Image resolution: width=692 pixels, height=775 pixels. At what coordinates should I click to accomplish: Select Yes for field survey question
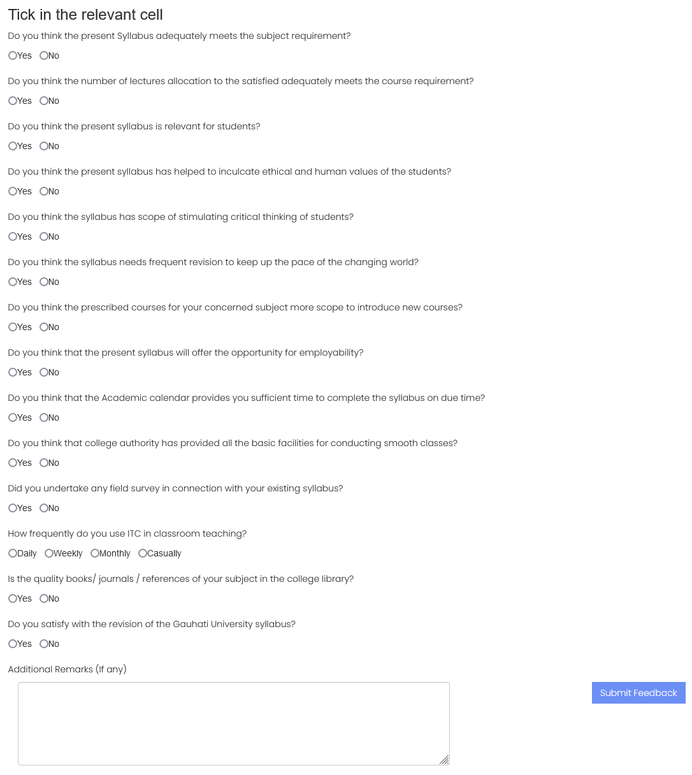(13, 508)
